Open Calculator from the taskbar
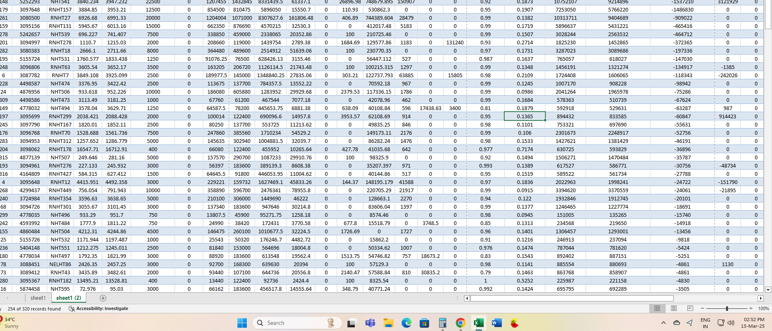The height and width of the screenshot is (331, 772). pyautogui.click(x=442, y=323)
